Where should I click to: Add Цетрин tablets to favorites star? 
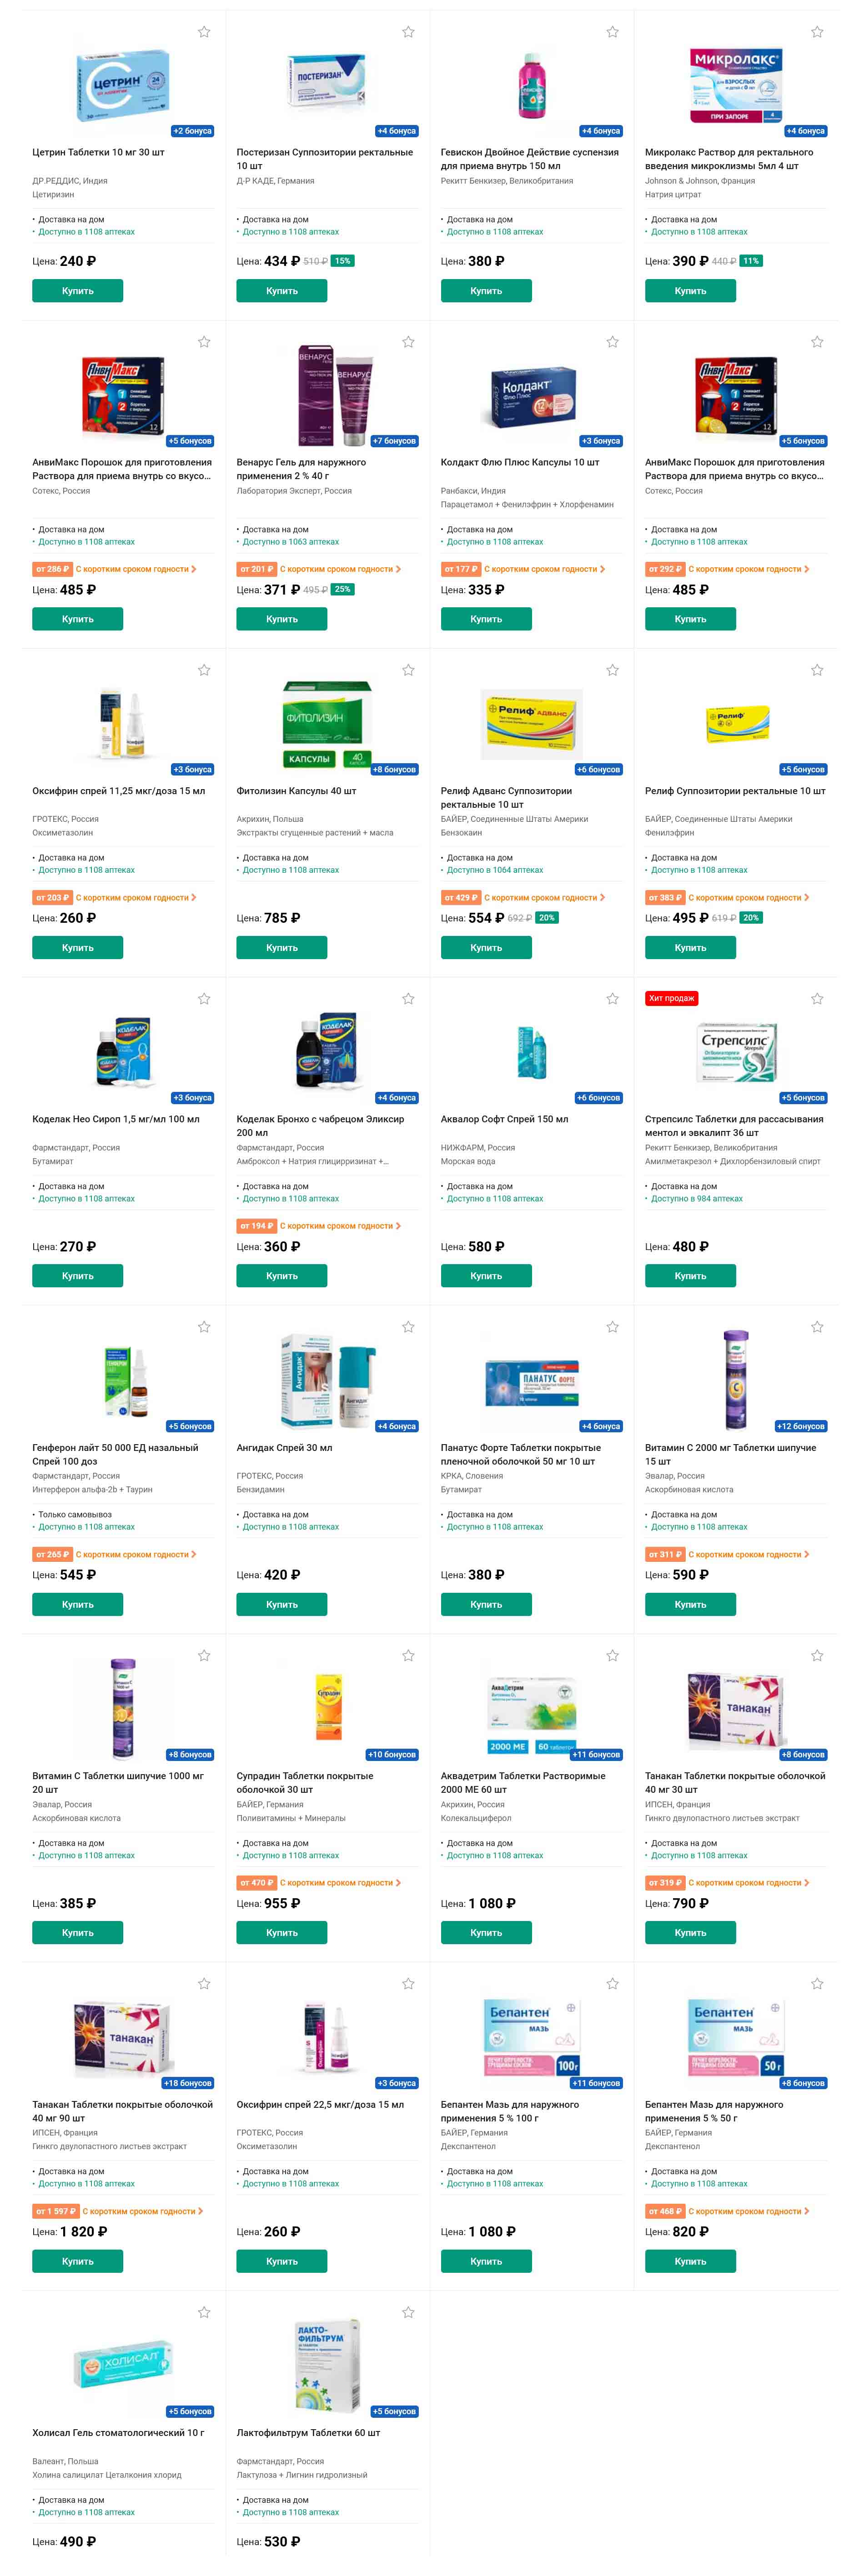click(x=204, y=32)
